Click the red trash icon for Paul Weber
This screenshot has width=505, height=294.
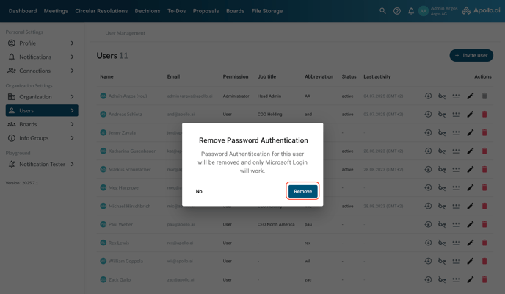point(484,225)
